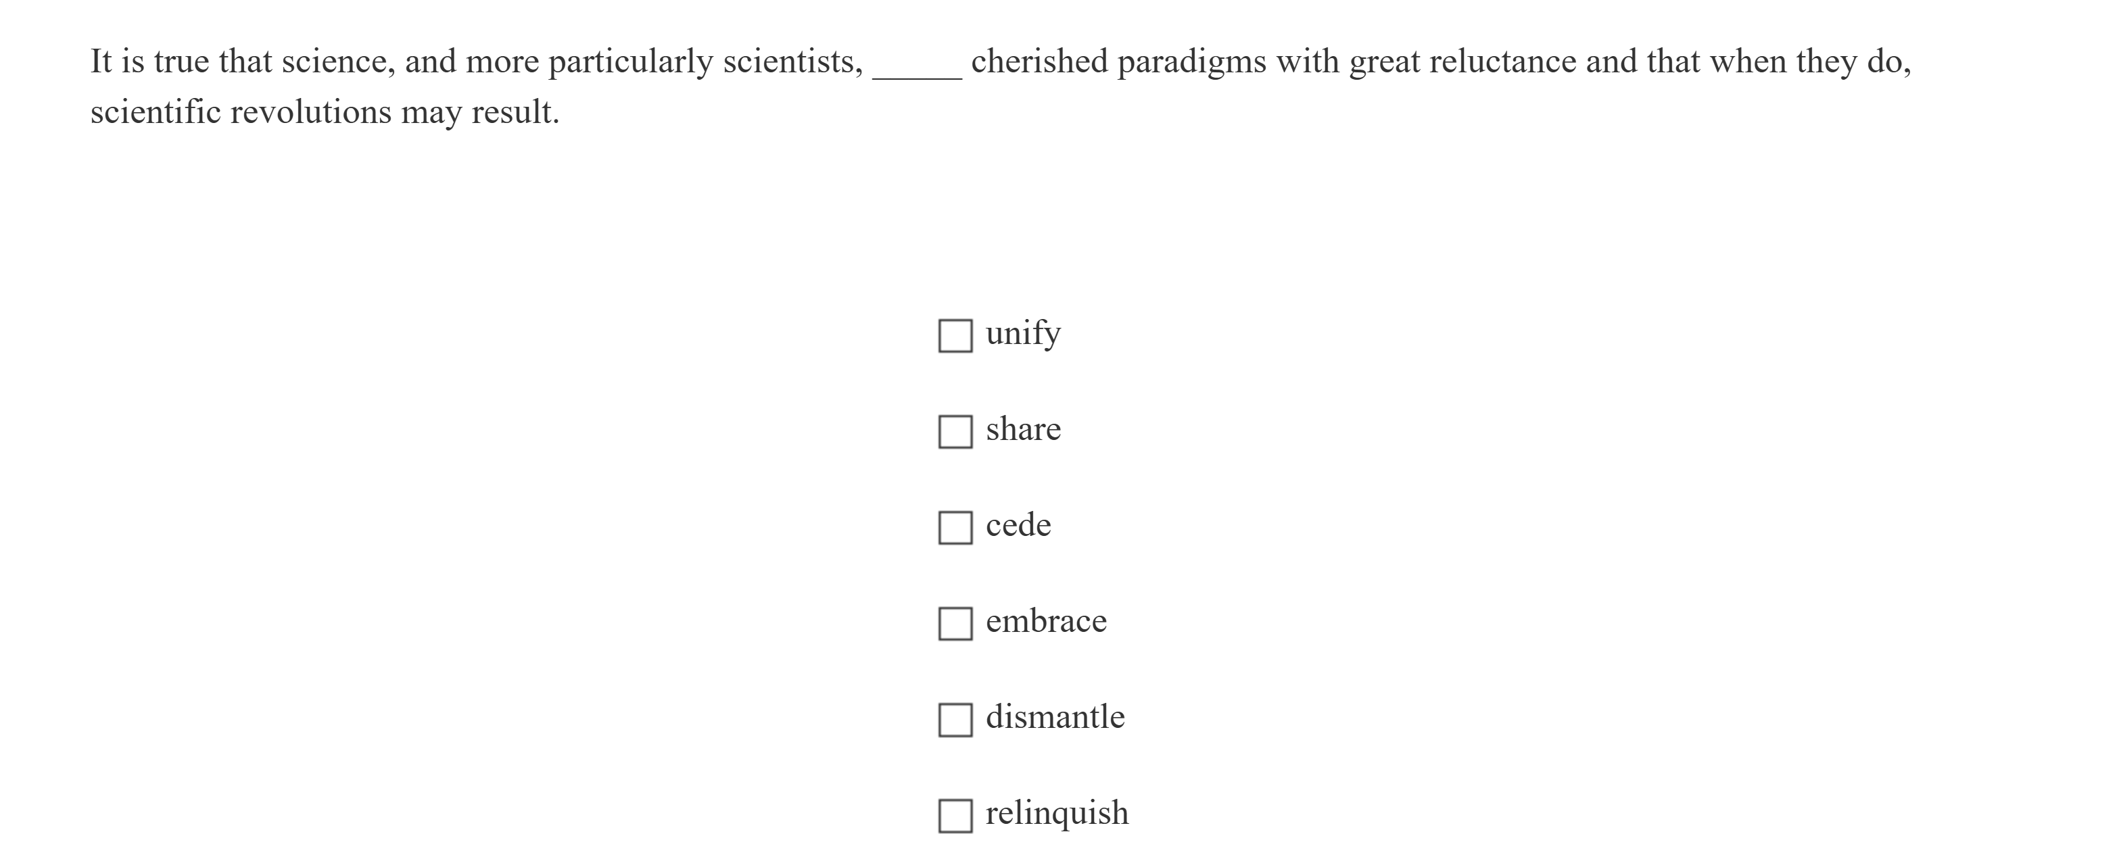The image size is (2119, 857).
Task: Tick the "share" checkbox
Action: pos(955,432)
